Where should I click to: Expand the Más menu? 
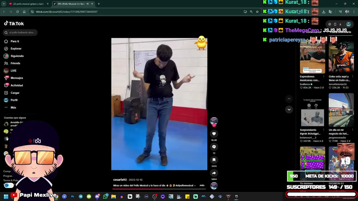tap(10, 107)
